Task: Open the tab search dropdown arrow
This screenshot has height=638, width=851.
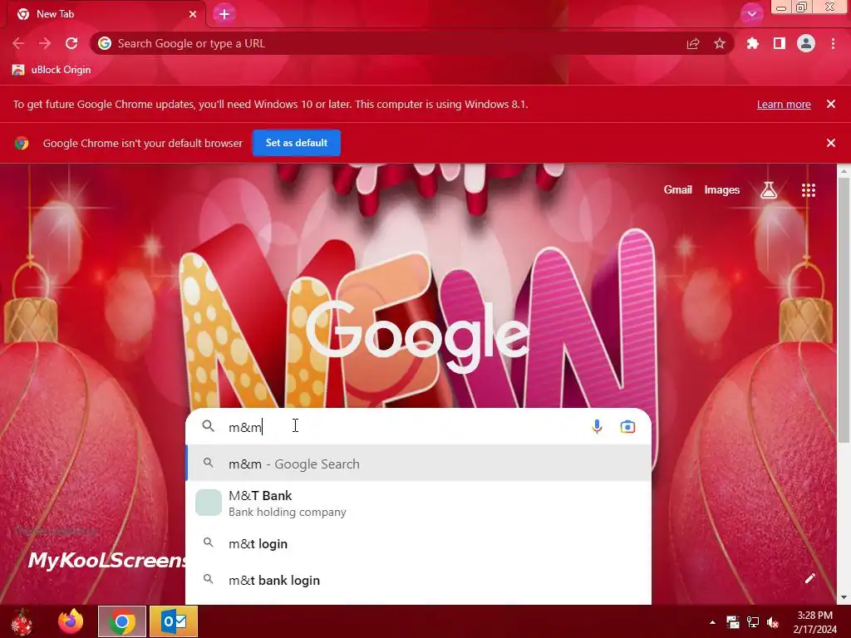Action: pos(751,14)
